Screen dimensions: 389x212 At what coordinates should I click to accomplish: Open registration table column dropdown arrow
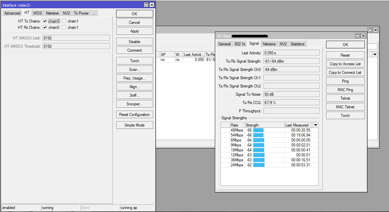pyautogui.click(x=375, y=54)
